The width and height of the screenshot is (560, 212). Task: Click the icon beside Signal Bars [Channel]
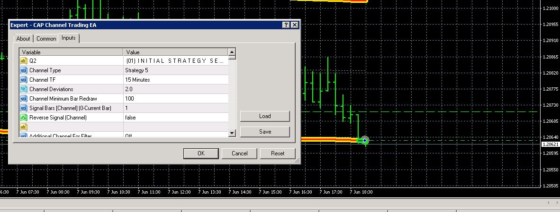[x=24, y=108]
